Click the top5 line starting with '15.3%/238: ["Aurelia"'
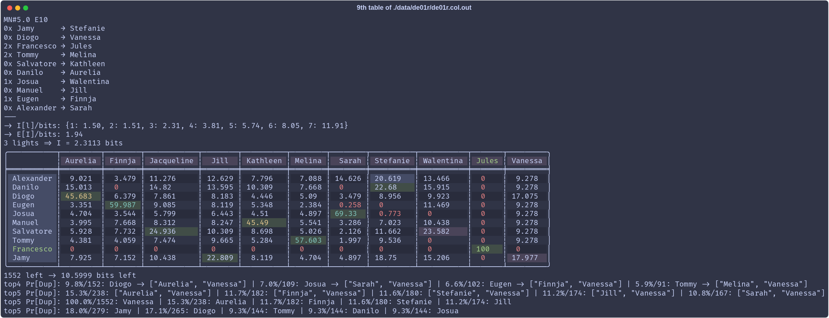 pyautogui.click(x=414, y=293)
